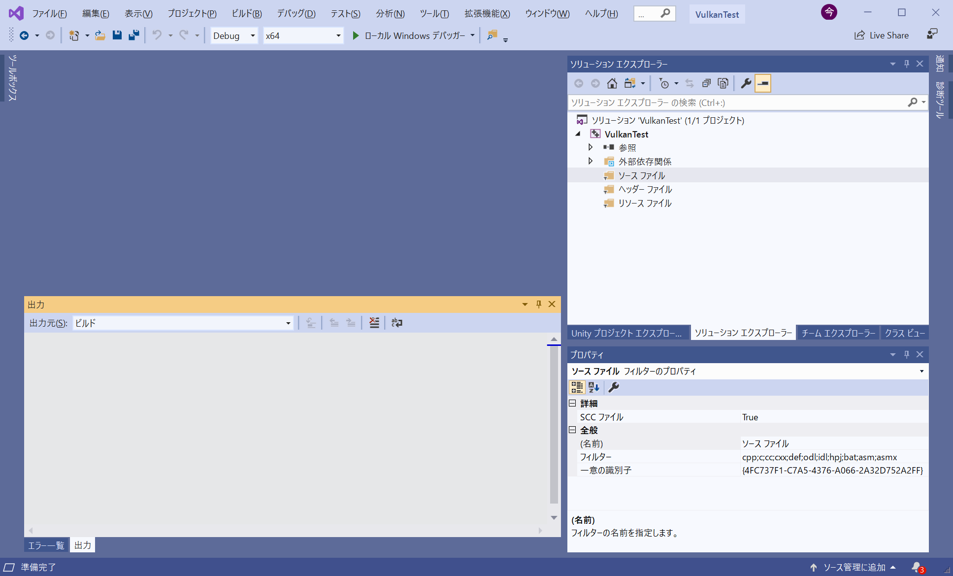This screenshot has height=576, width=953.
Task: Open the x64 platform dropdown
Action: pos(303,35)
